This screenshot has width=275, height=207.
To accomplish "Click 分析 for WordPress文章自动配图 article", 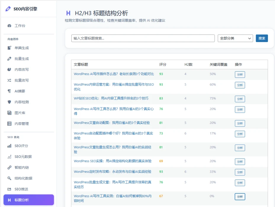I will [x=240, y=123].
